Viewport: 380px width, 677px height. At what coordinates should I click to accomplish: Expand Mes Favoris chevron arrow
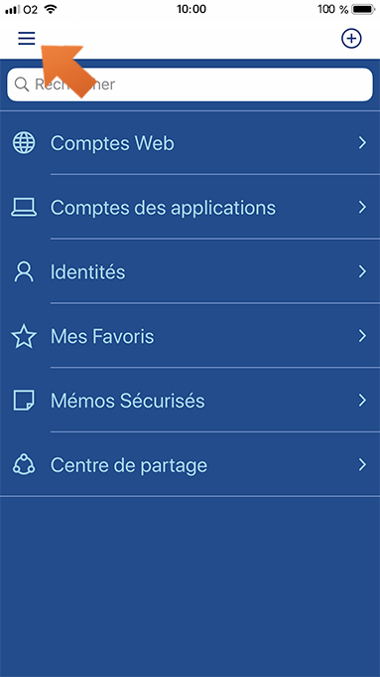(362, 336)
